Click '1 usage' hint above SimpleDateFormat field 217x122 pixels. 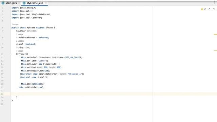pyautogui.click(x=20, y=34)
